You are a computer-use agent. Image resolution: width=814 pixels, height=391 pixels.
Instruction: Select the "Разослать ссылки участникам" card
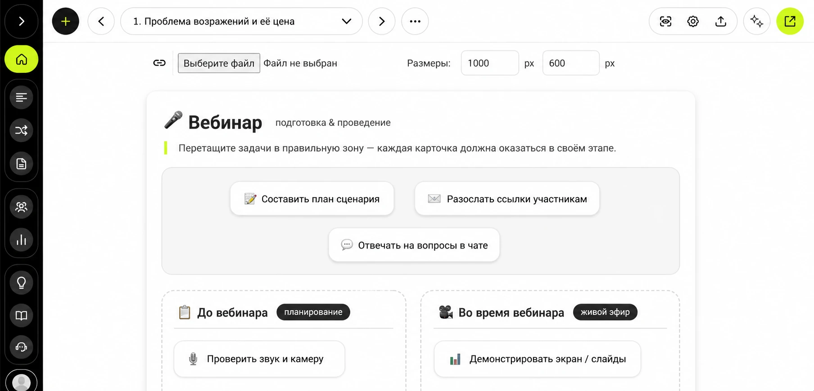(507, 199)
